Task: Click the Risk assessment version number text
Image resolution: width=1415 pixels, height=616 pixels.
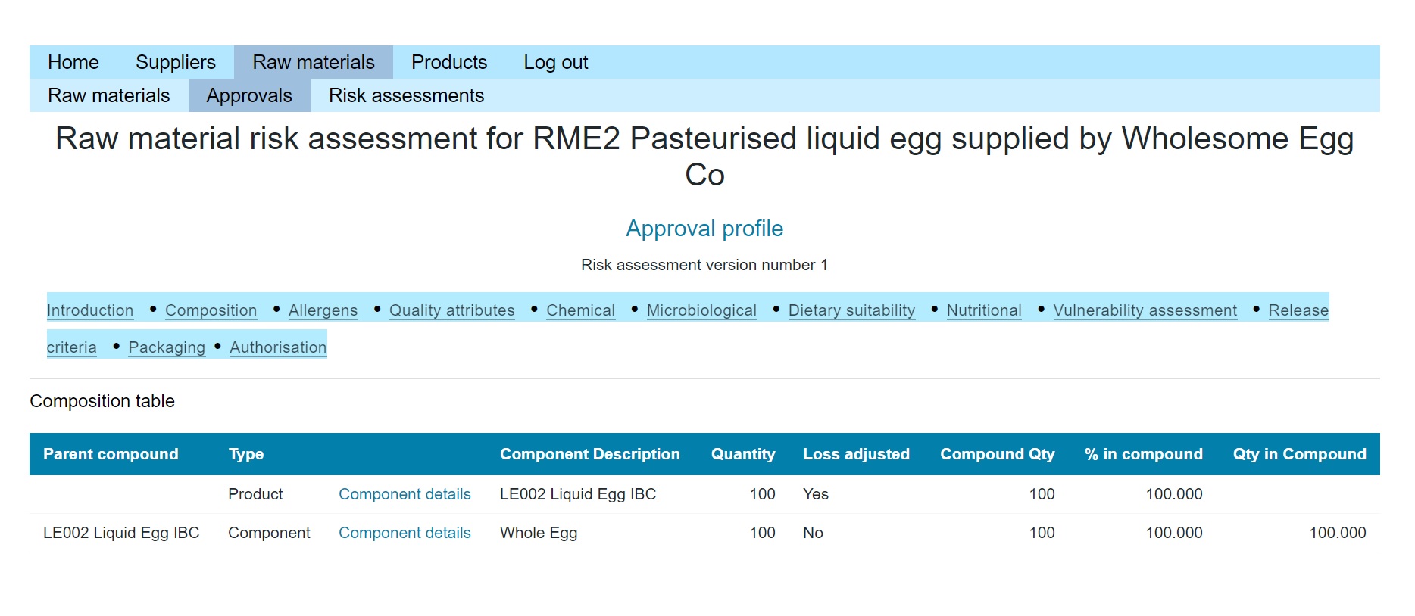Action: 704,265
